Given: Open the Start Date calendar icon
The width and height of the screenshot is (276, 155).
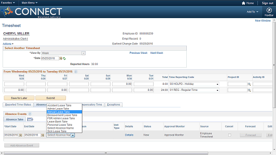Looking at the screenshot, I should 21,135.
